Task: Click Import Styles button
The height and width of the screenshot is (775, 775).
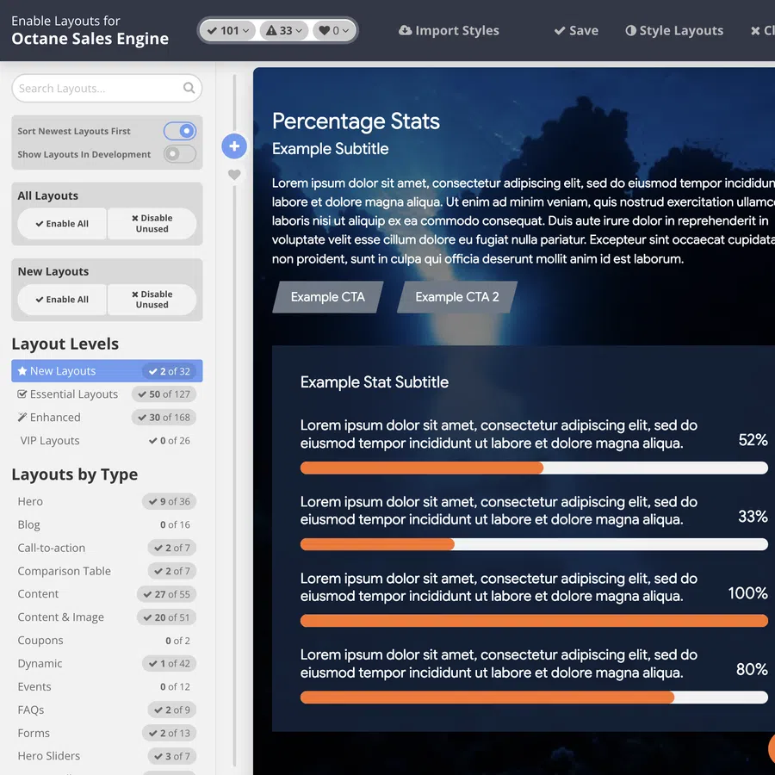Action: pyautogui.click(x=449, y=31)
